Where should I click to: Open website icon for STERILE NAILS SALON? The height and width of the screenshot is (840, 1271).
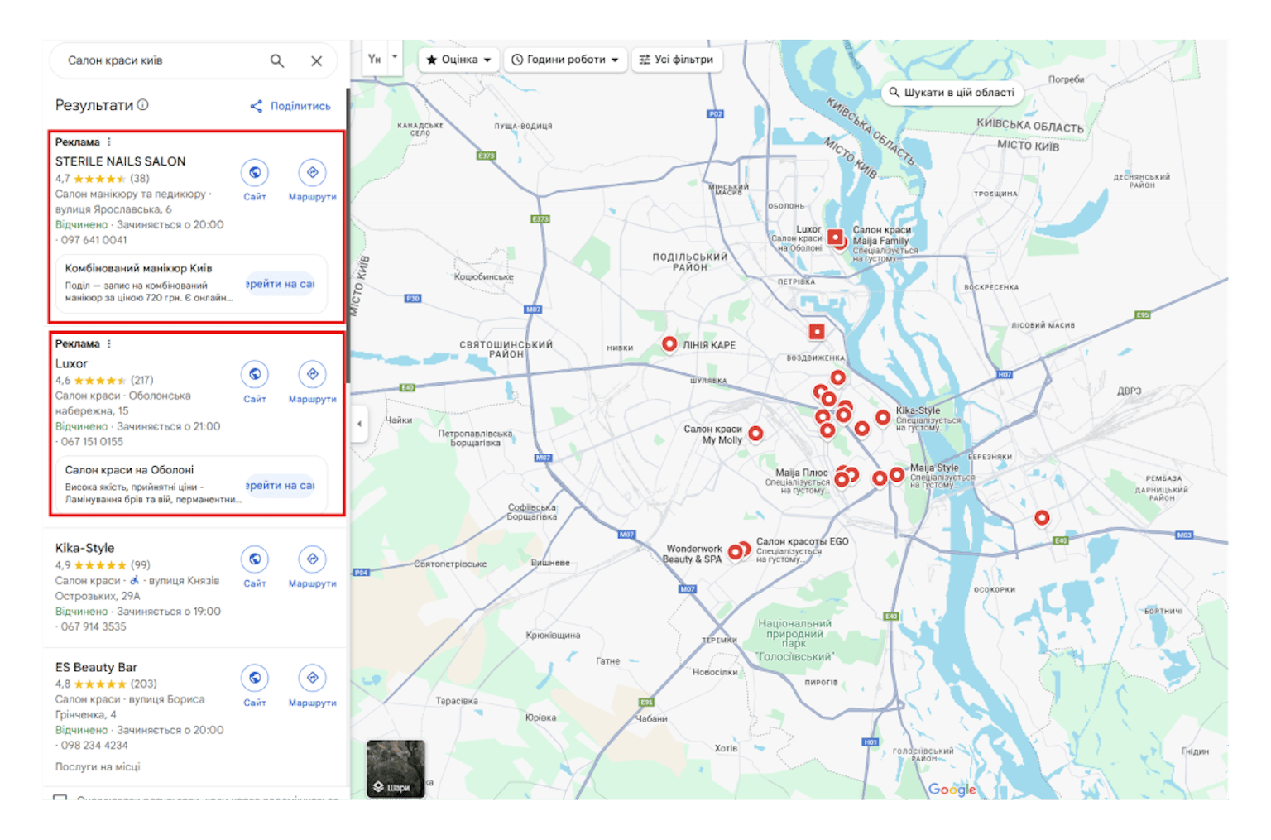pos(255,173)
